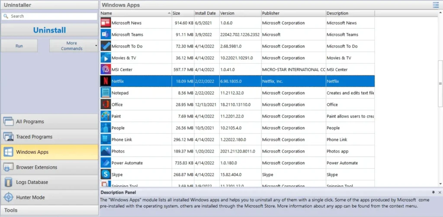Click the Uninstall button

[x=49, y=30]
